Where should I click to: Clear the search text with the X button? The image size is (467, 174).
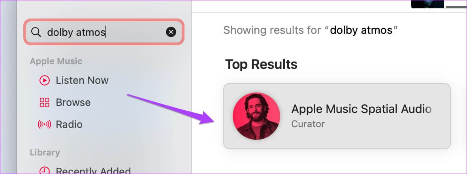click(x=171, y=32)
